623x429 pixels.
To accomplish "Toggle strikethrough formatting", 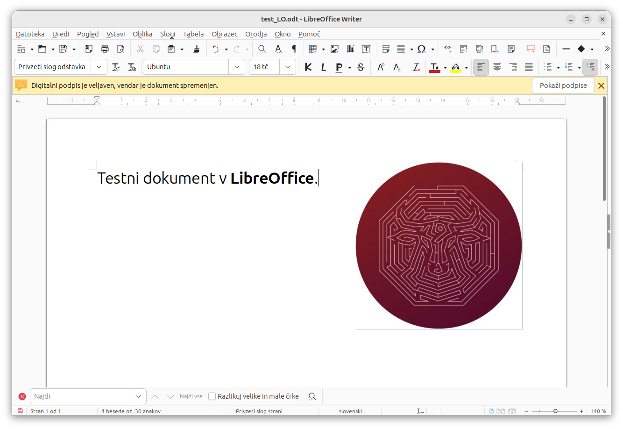I will (361, 67).
